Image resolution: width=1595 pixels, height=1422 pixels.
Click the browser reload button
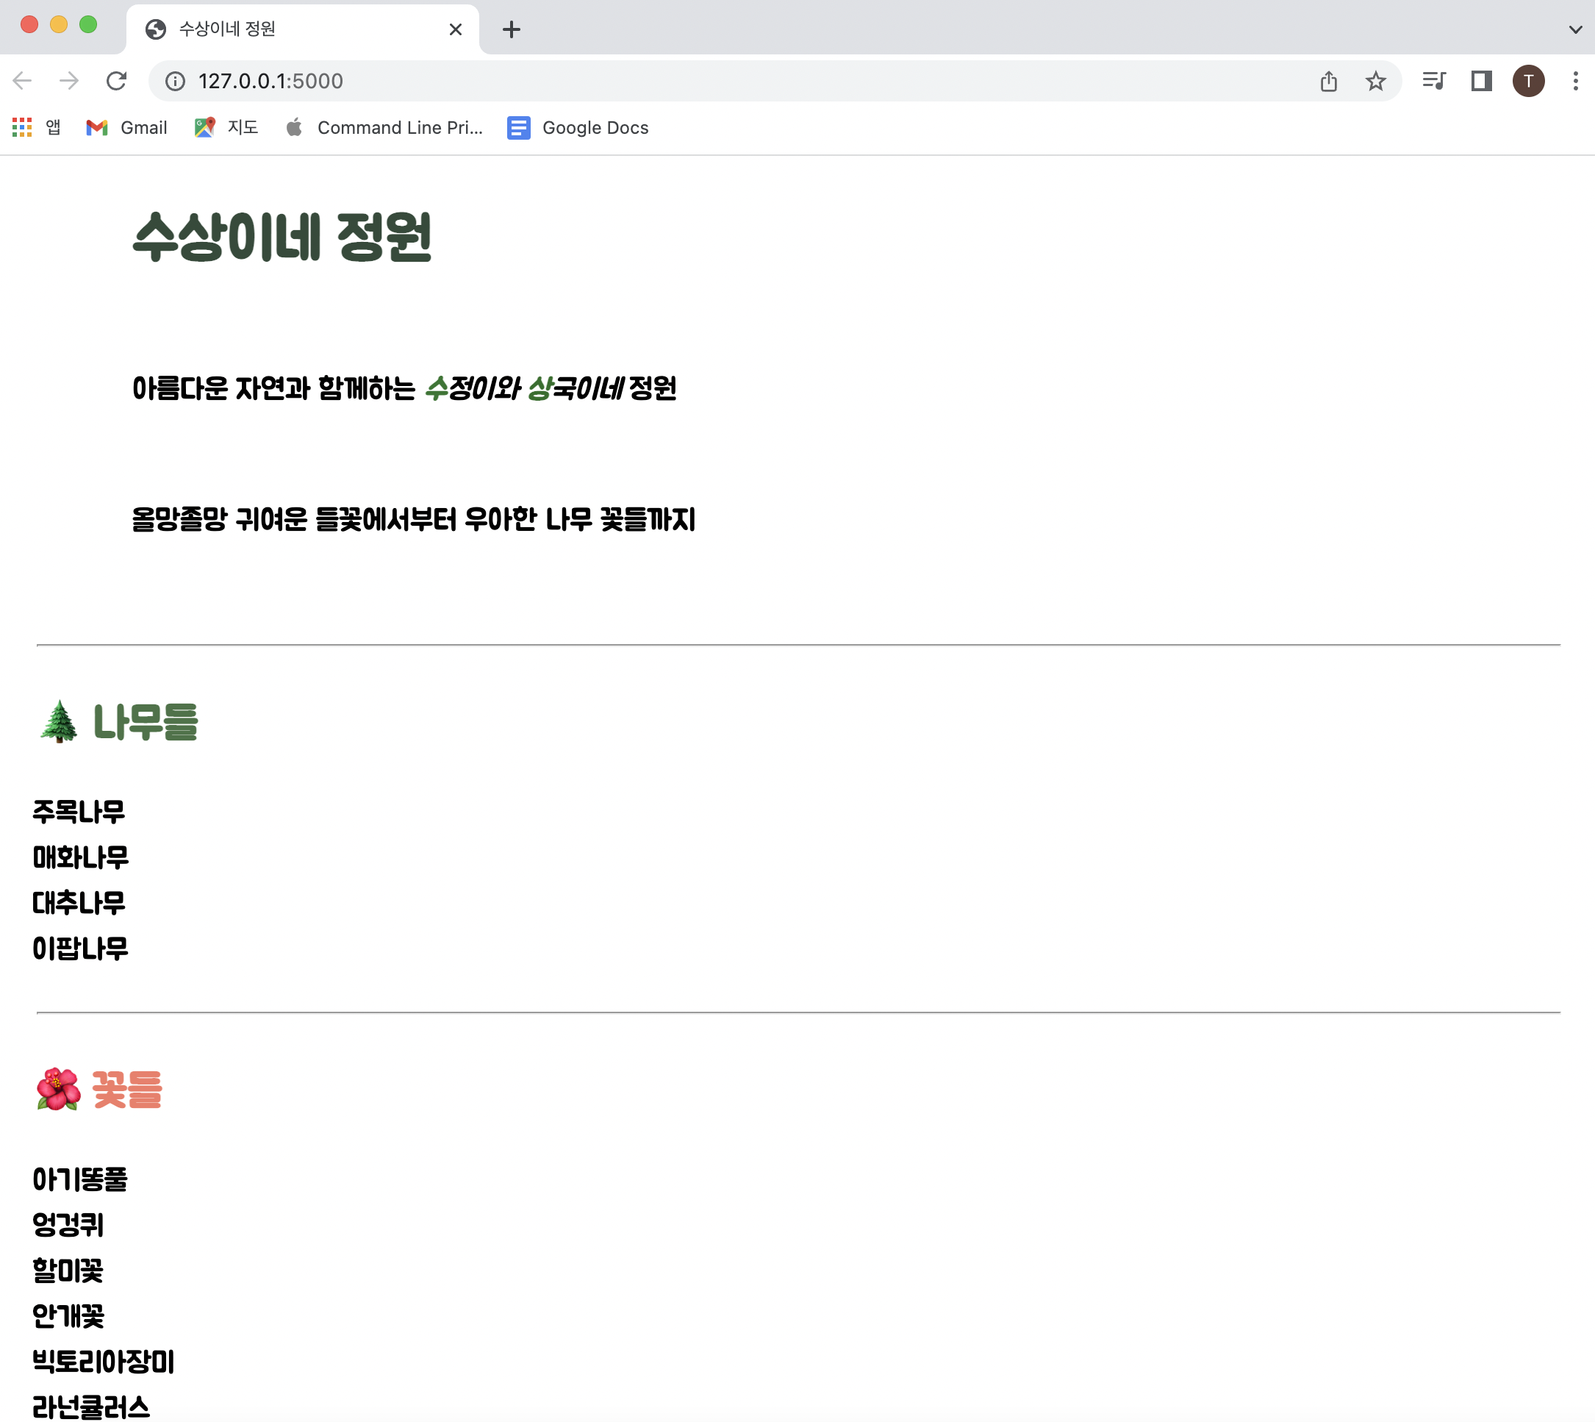pyautogui.click(x=116, y=80)
